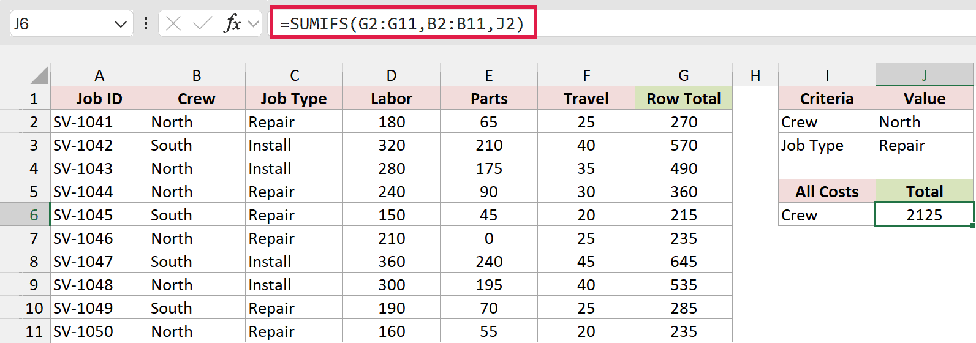This screenshot has width=976, height=343.
Task: Select column I header
Action: point(827,75)
